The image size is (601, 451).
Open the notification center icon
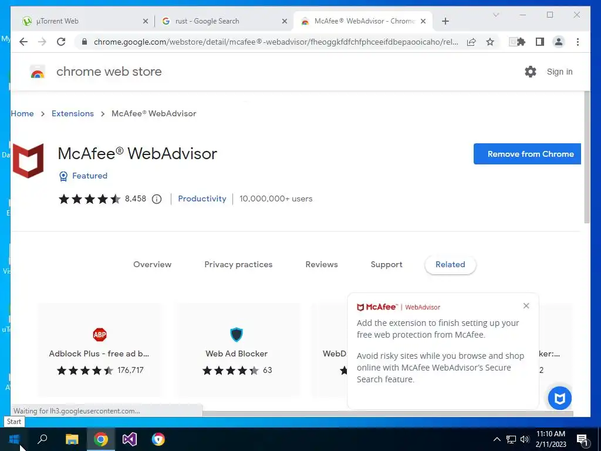pyautogui.click(x=583, y=439)
